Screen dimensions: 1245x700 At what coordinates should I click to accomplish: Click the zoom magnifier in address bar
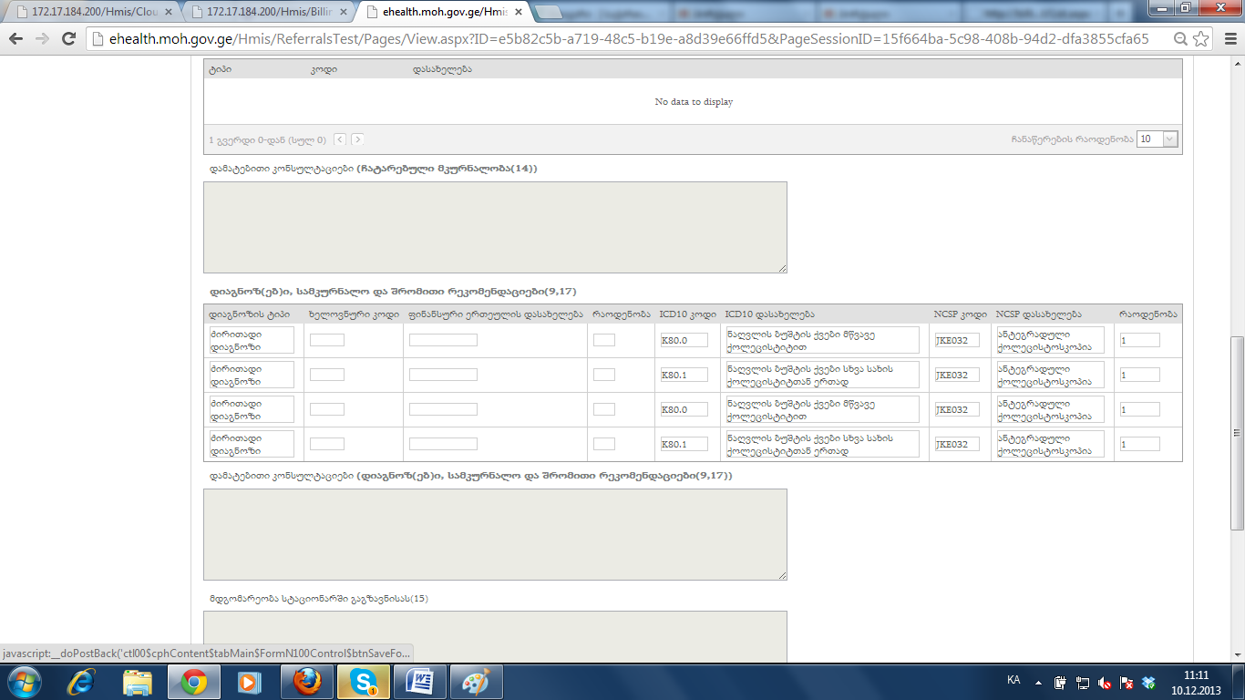coord(1180,39)
